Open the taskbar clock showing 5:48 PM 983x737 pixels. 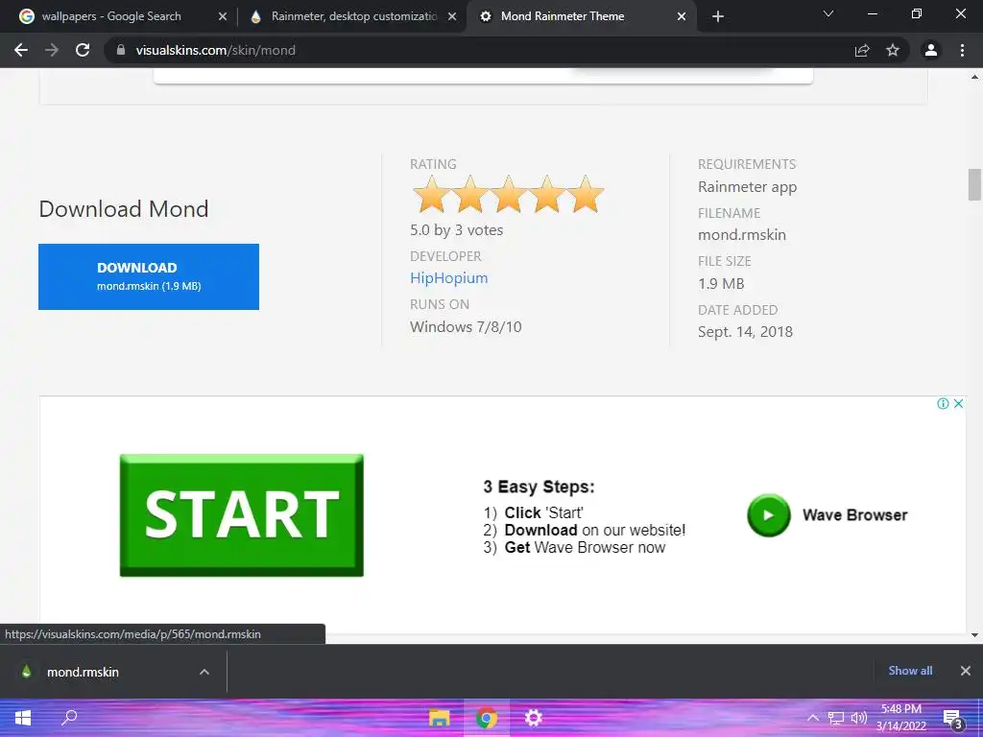(901, 718)
